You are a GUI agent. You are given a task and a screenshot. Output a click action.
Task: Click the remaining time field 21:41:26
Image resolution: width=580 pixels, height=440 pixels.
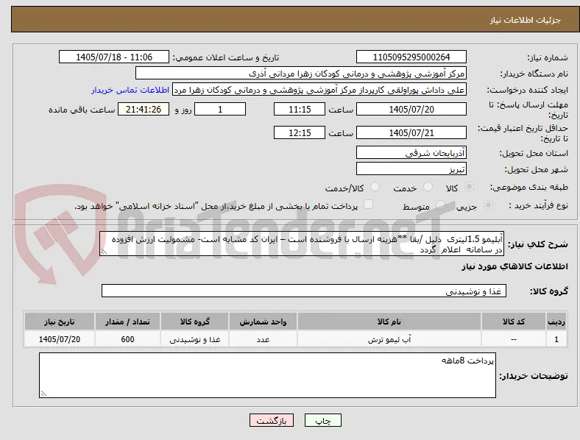click(144, 109)
